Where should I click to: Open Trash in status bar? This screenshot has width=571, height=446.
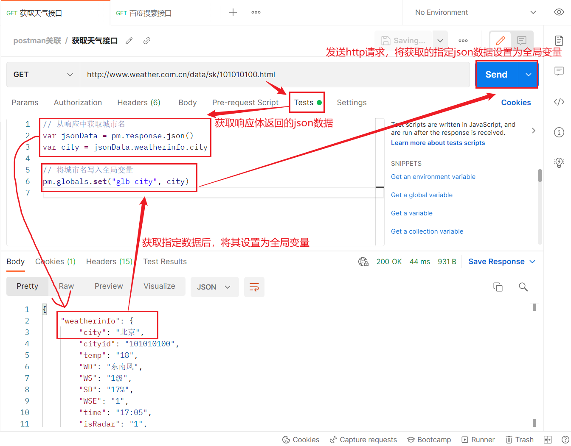[520, 440]
